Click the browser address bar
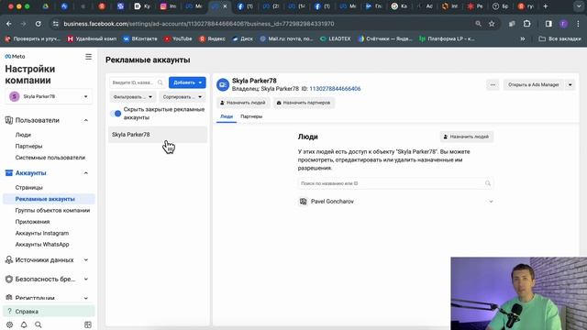Image resolution: width=587 pixels, height=330 pixels. tap(262, 24)
